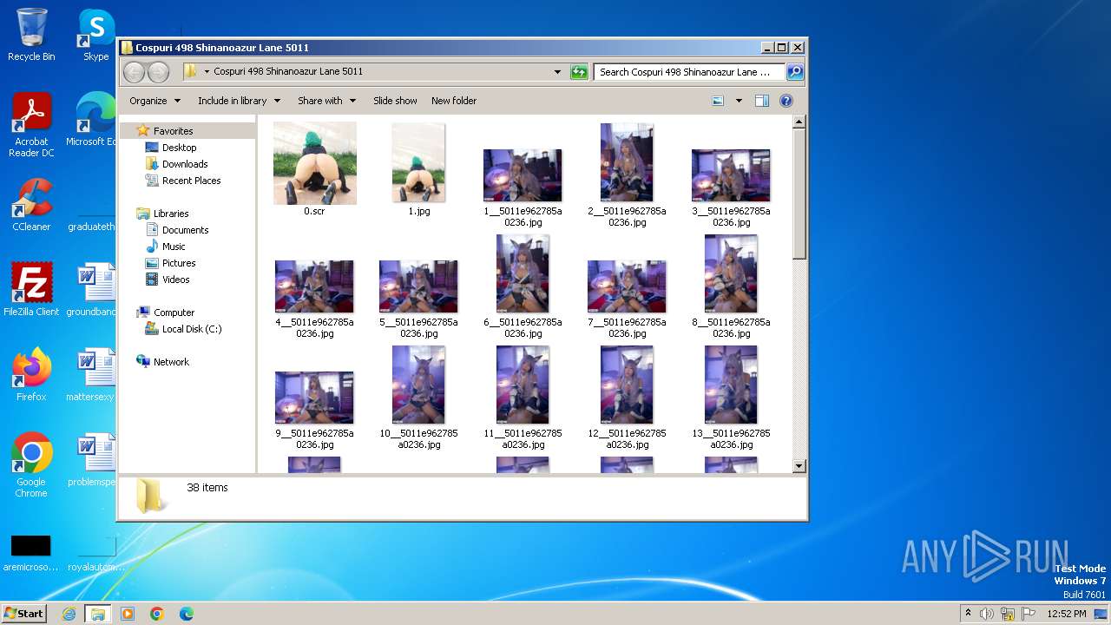Viewport: 1111px width, 625px height.
Task: Click the Change your view icon
Action: click(x=718, y=101)
